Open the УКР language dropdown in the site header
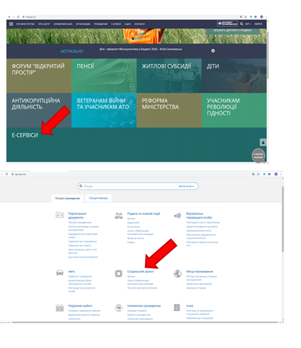Image resolution: width=301 pixels, height=348 pixels. (248, 24)
